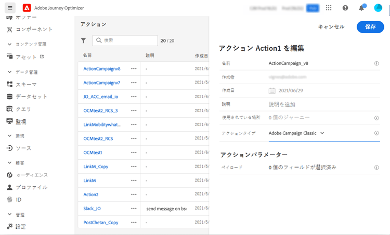Click the 説明 column header
The height and width of the screenshot is (235, 390).
tap(150, 56)
